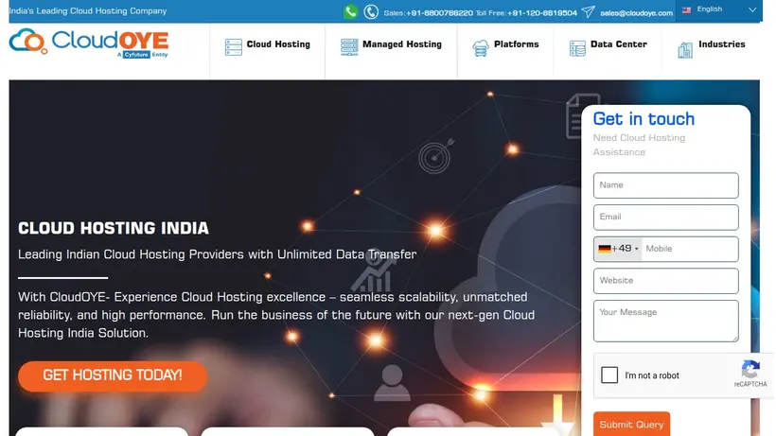Image resolution: width=776 pixels, height=436 pixels.
Task: Click the Email input field
Action: (665, 217)
